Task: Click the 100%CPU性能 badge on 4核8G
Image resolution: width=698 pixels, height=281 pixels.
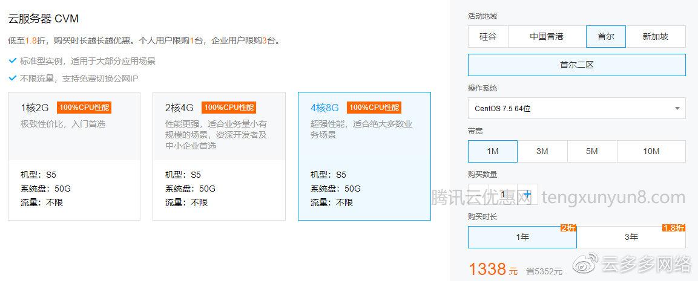Action: click(374, 107)
